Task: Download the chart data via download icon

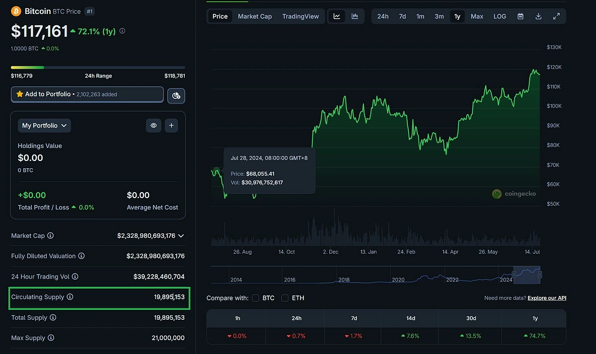Action: (x=538, y=16)
